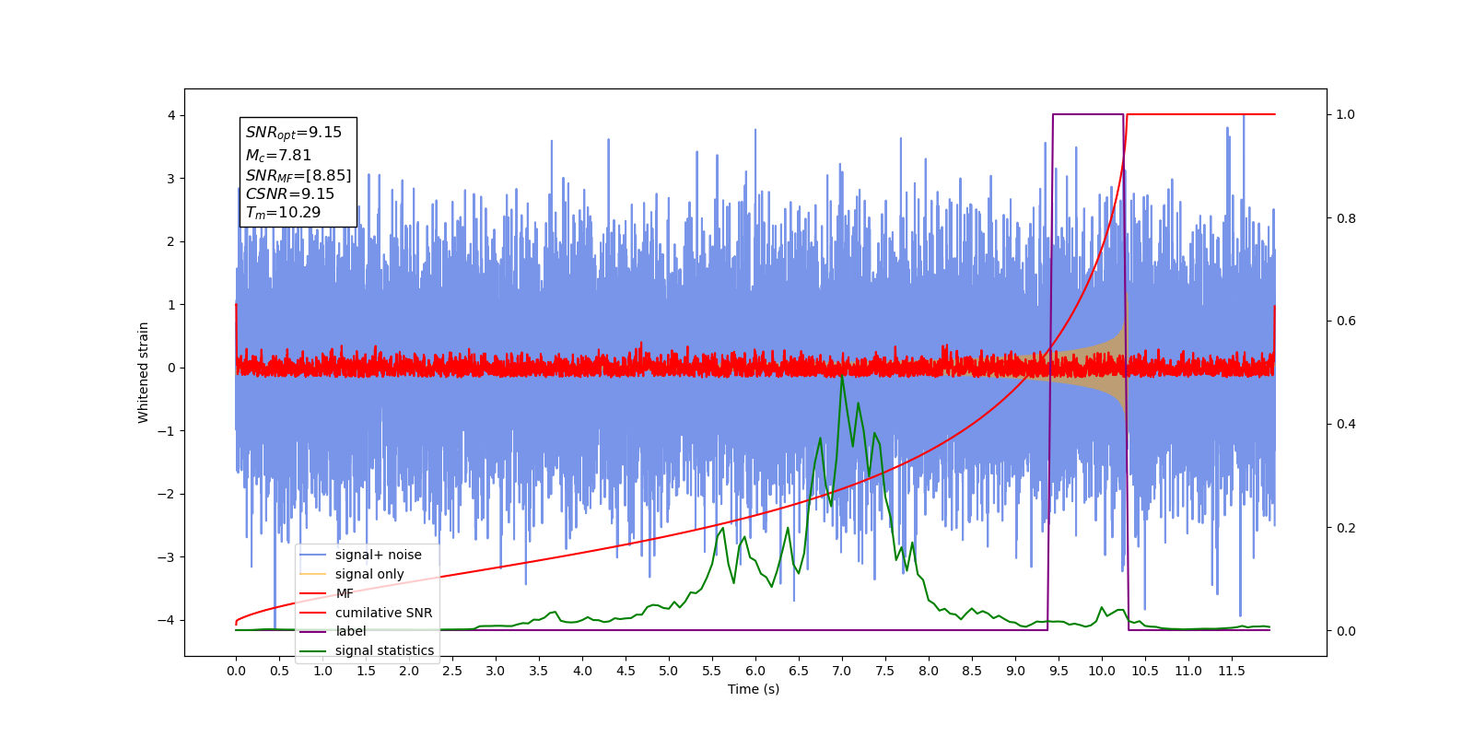Viewport: 1474px width, 737px height.
Task: Click the 10.5 tick label on x-axis
Action: (x=1145, y=671)
